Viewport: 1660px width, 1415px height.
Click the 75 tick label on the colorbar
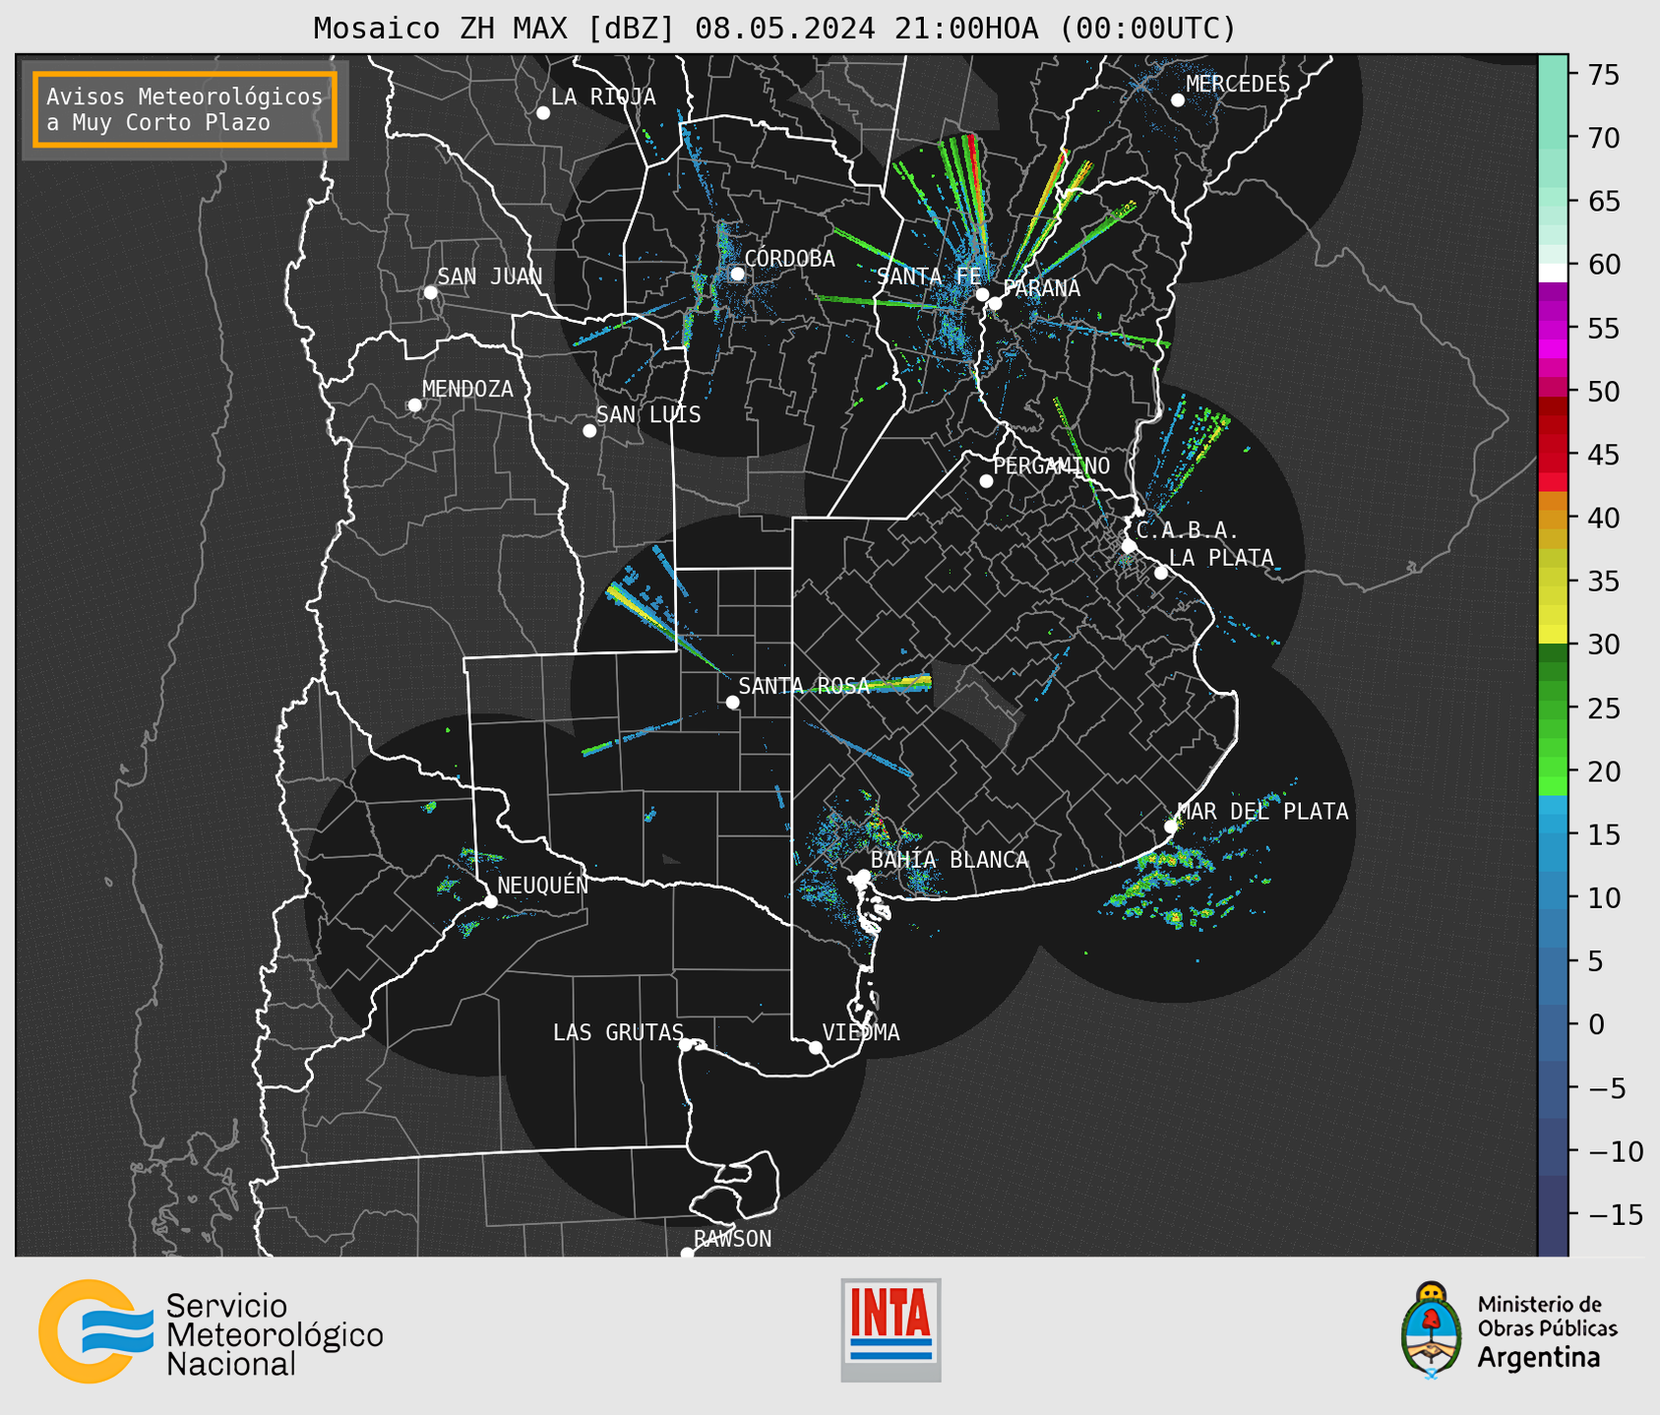(x=1603, y=75)
